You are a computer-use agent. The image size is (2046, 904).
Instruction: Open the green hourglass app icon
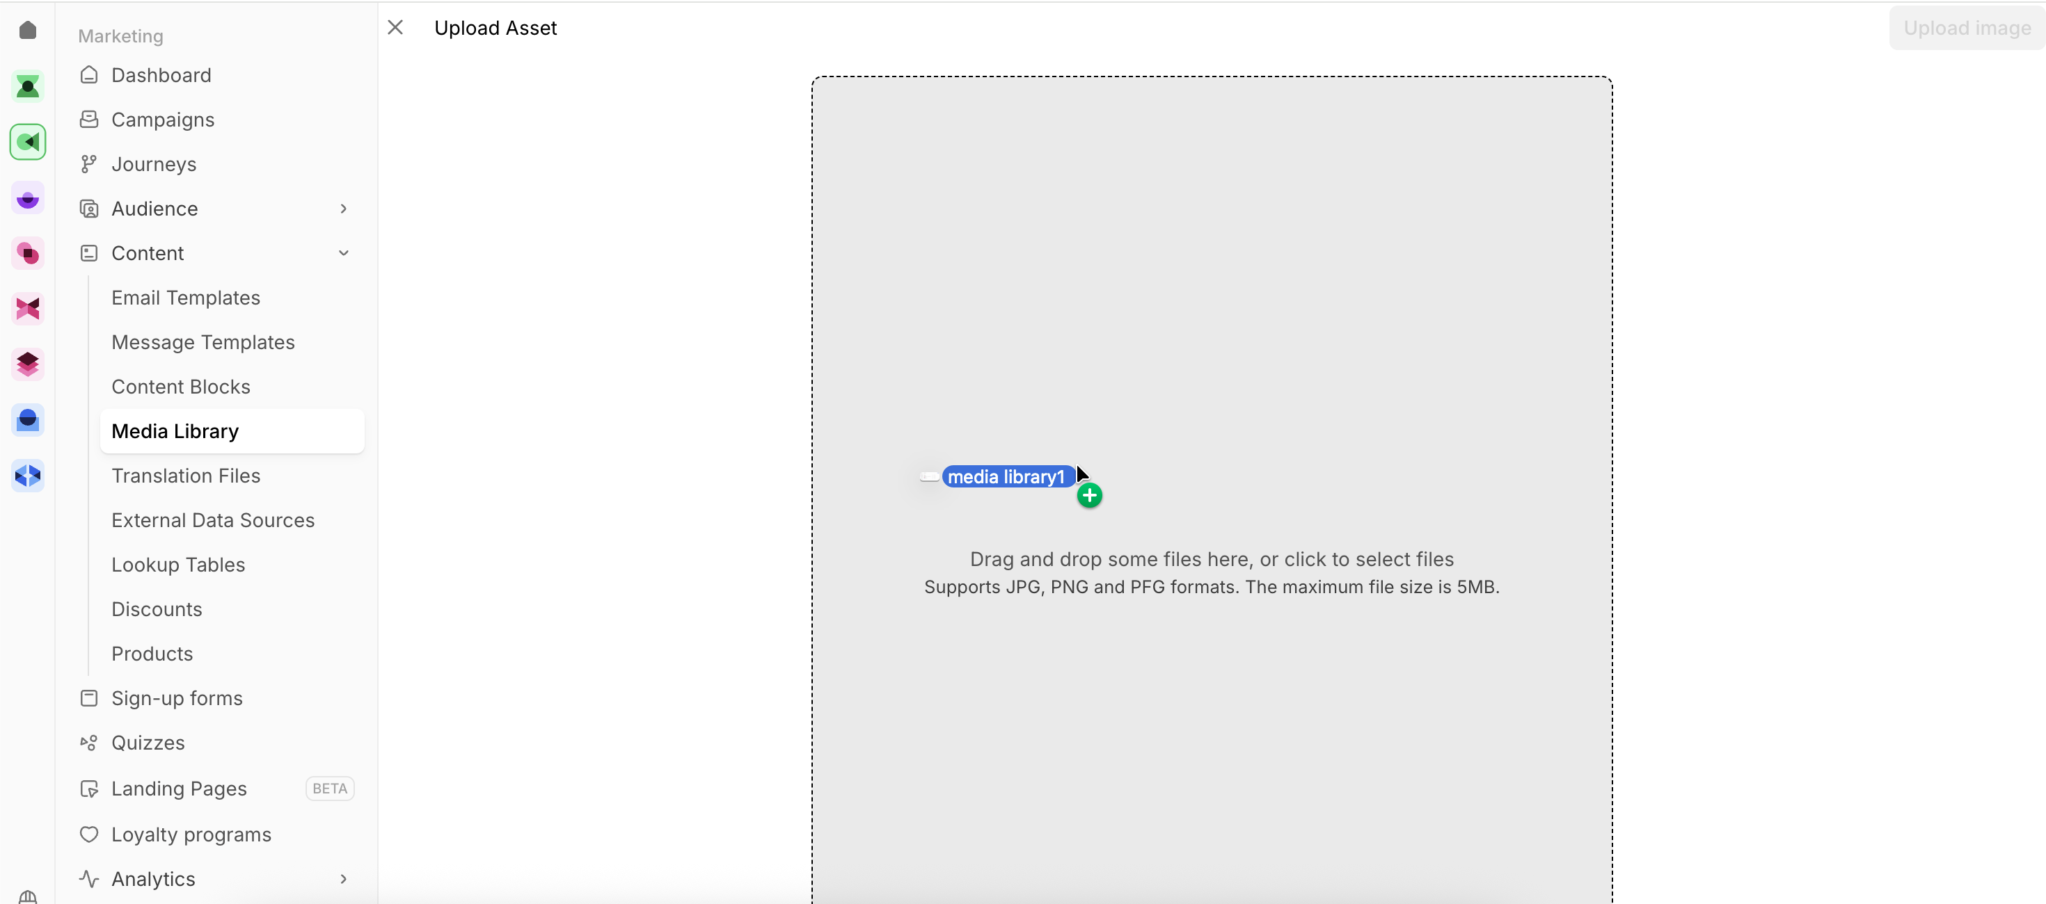pos(28,86)
